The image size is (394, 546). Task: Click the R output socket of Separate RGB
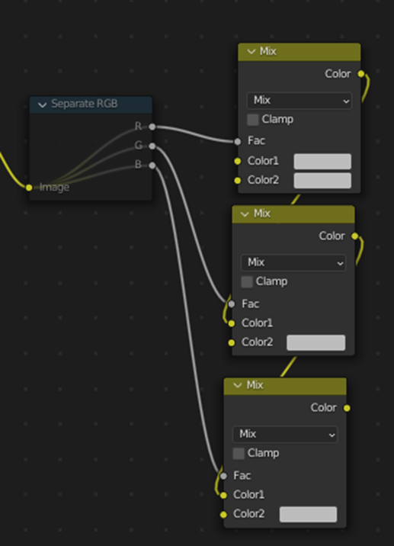pyautogui.click(x=152, y=127)
